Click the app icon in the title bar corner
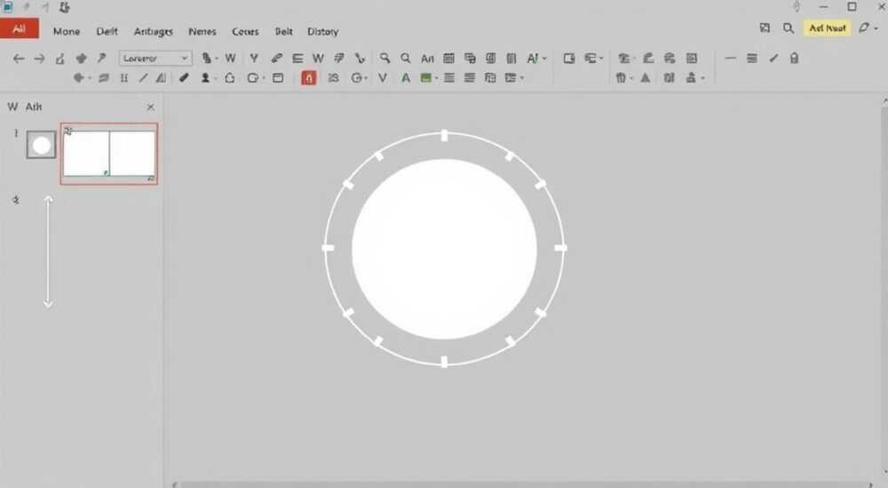Viewport: 888px width, 488px height. point(7,7)
